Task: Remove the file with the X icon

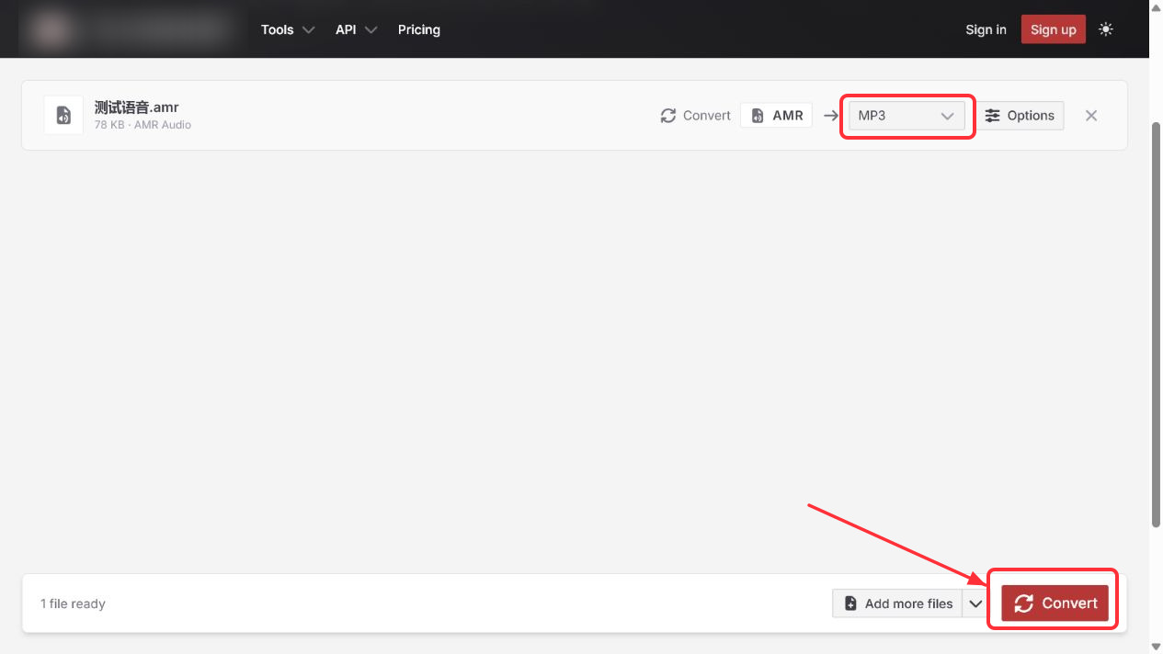Action: point(1091,116)
